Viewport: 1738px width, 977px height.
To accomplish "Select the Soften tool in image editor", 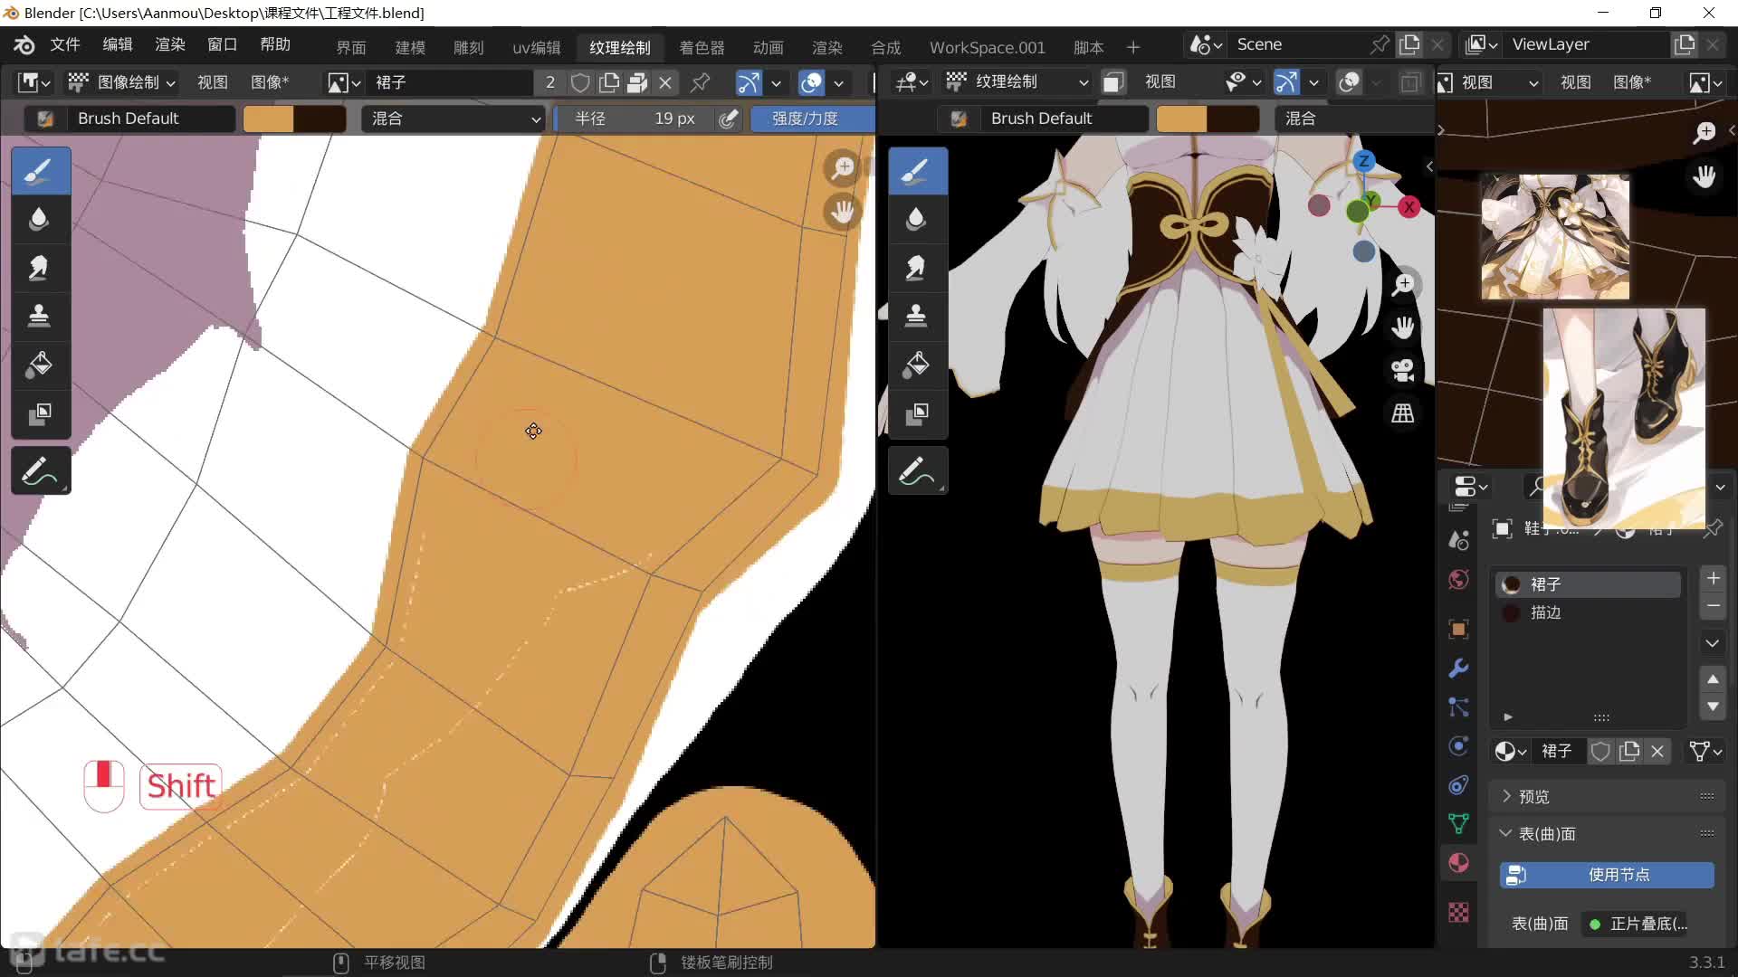I will click(x=40, y=220).
